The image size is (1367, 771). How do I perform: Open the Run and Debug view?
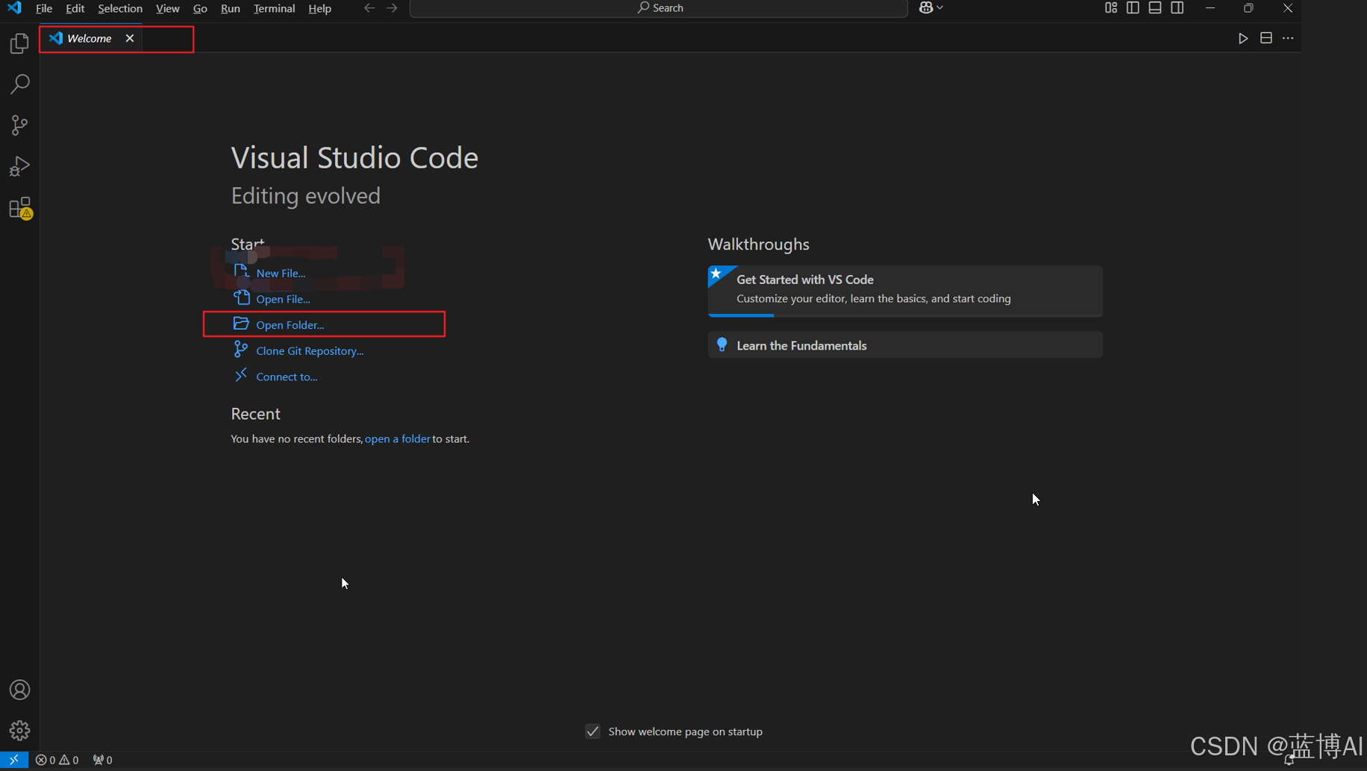coord(19,166)
